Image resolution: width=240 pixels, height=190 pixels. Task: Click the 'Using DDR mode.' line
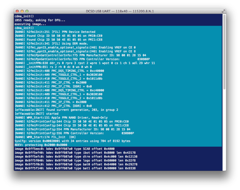(x=51, y=44)
